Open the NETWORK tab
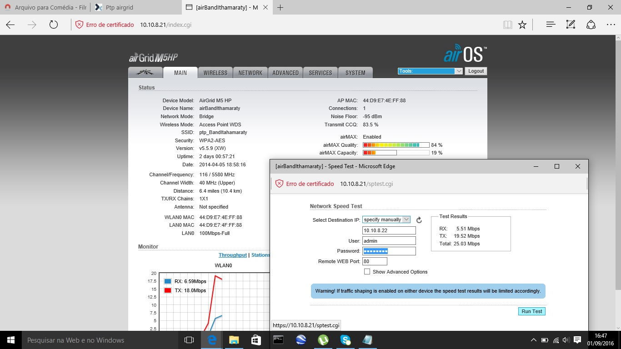The width and height of the screenshot is (621, 349). 250,73
